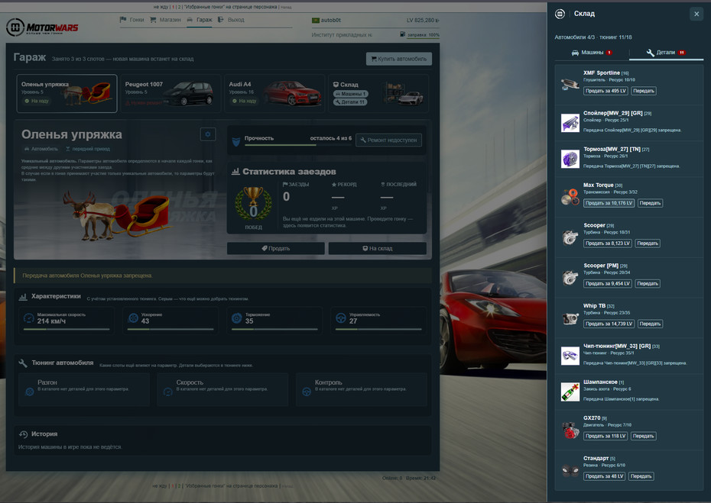Screen dimensions: 711x503
Task: Click the заправка 100% fuel bar
Action: (423, 35)
